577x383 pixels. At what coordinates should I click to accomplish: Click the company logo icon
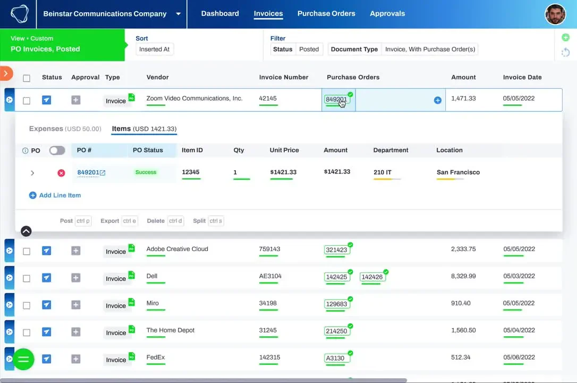pyautogui.click(x=19, y=14)
